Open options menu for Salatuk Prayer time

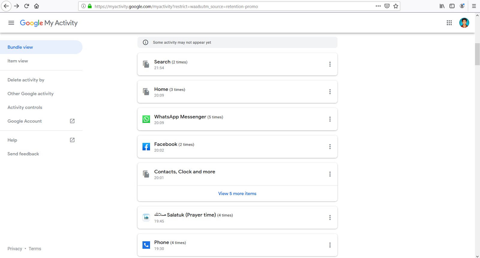330,218
